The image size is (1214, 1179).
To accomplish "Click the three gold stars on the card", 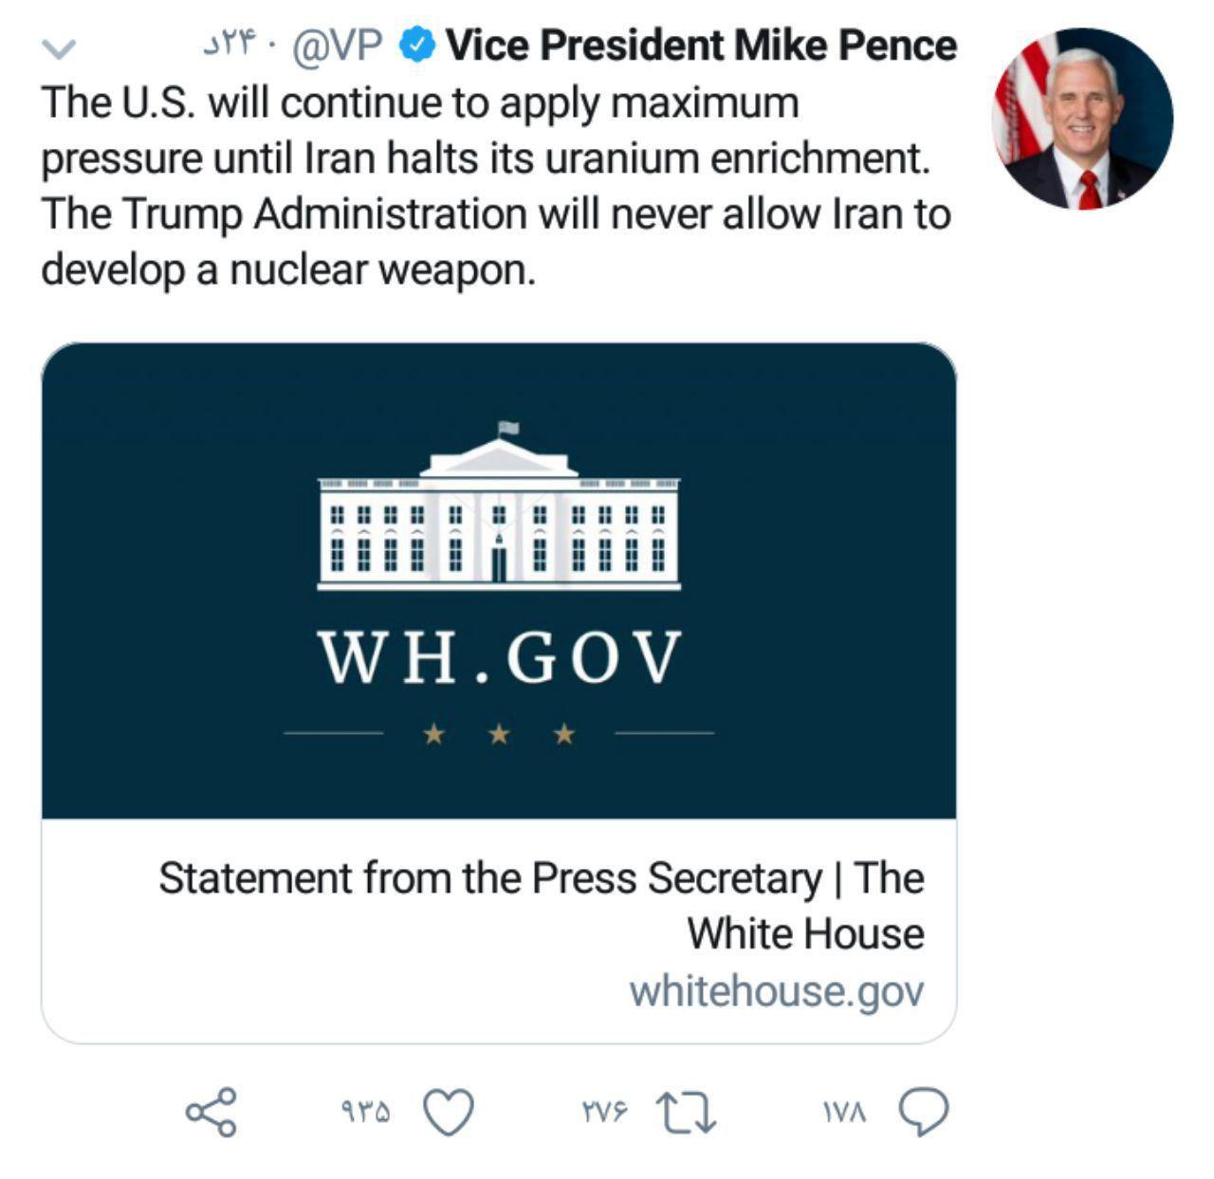I will 499,733.
